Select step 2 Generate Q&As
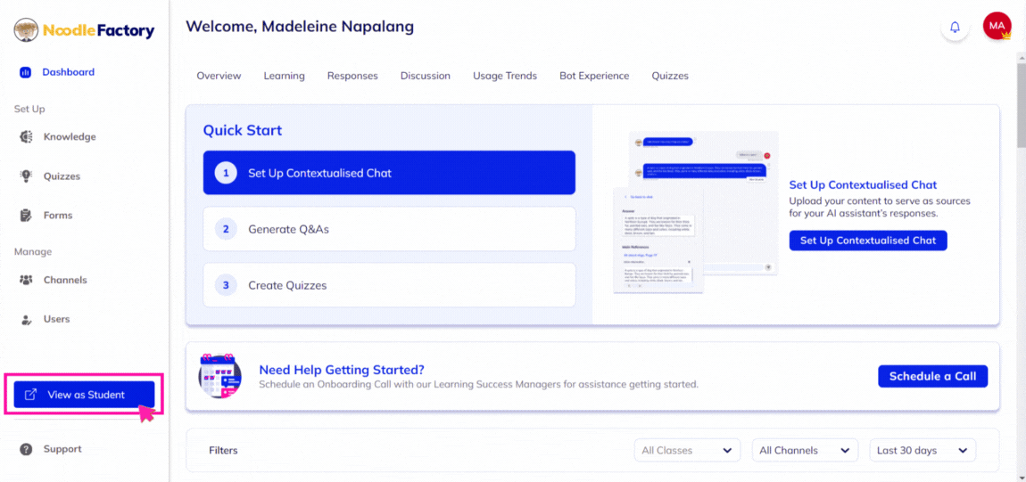This screenshot has width=1026, height=482. pos(389,229)
